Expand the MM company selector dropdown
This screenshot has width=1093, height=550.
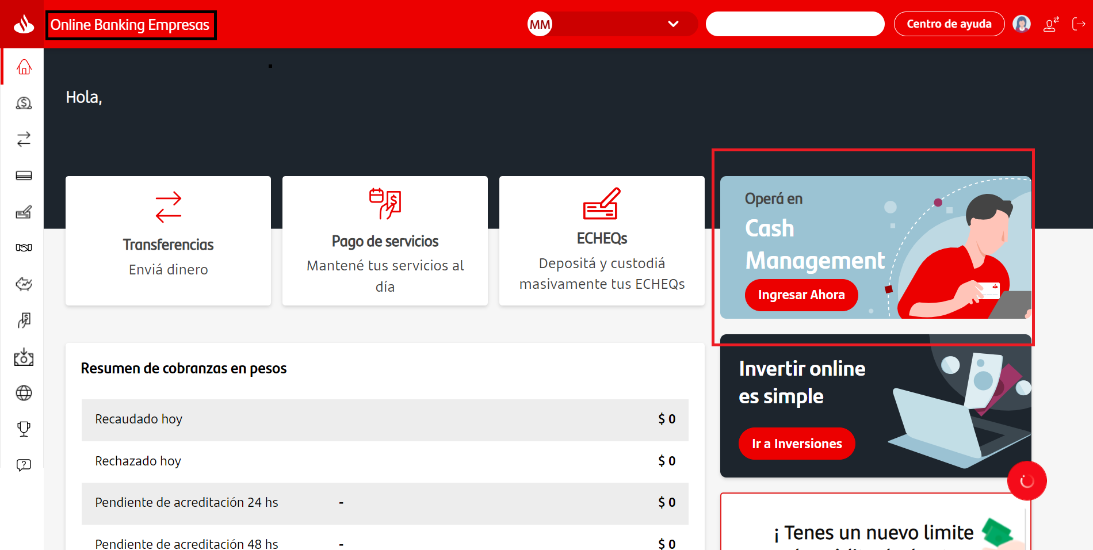[673, 24]
